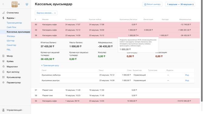The height and width of the screenshot is (114, 203).
Task: Open the Қосымшалар section
Action: point(14,77)
